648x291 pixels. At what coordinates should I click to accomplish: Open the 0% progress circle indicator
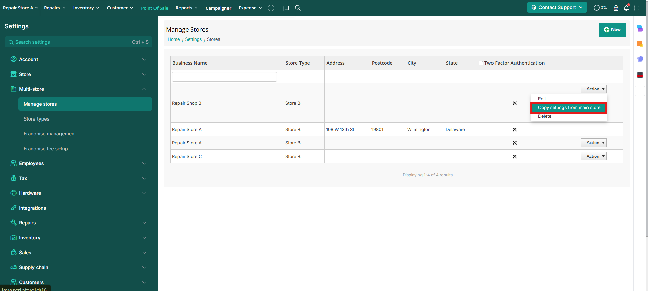click(x=600, y=8)
